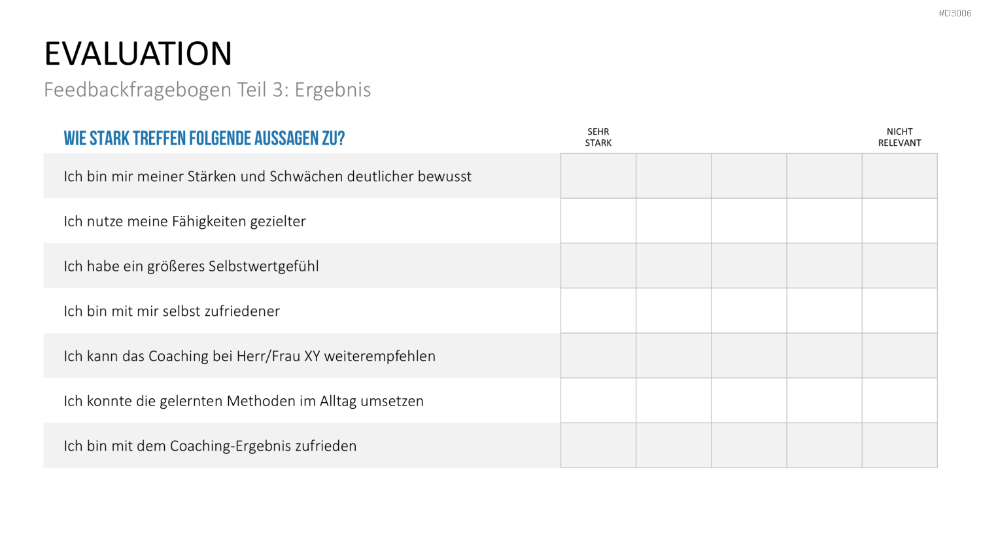Image resolution: width=981 pixels, height=552 pixels.
Task: Click the 'SEHR STARK' column header
Action: click(x=598, y=137)
